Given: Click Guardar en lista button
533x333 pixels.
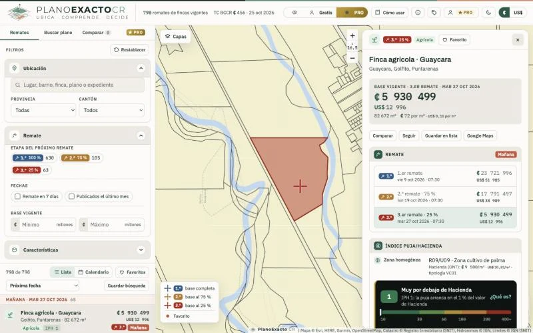Looking at the screenshot, I should (x=441, y=135).
